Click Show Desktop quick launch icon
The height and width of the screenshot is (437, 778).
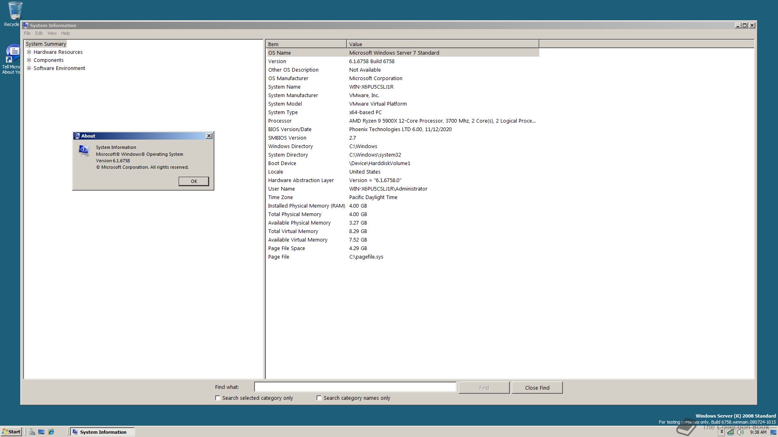tap(41, 432)
